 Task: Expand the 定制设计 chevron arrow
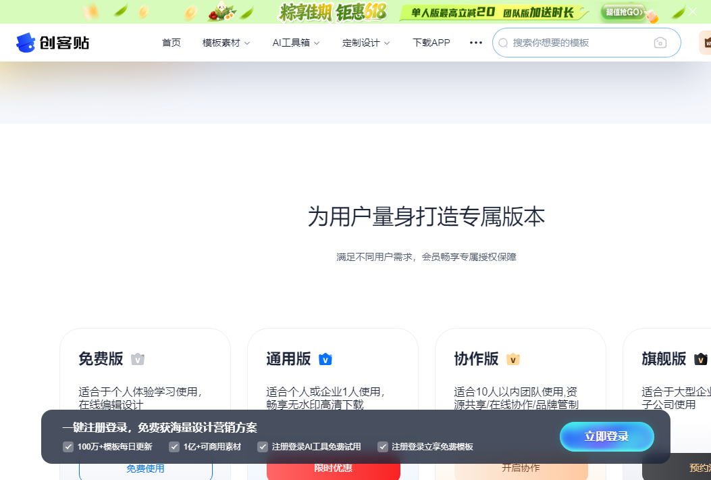[x=387, y=43]
